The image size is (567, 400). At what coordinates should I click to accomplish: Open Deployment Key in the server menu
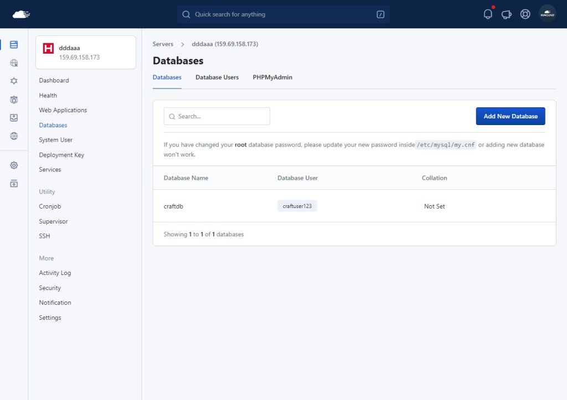click(x=61, y=155)
